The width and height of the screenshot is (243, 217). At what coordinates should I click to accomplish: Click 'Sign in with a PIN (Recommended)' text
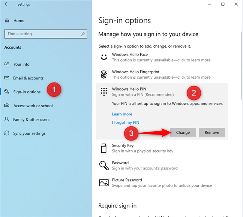pos(143,94)
